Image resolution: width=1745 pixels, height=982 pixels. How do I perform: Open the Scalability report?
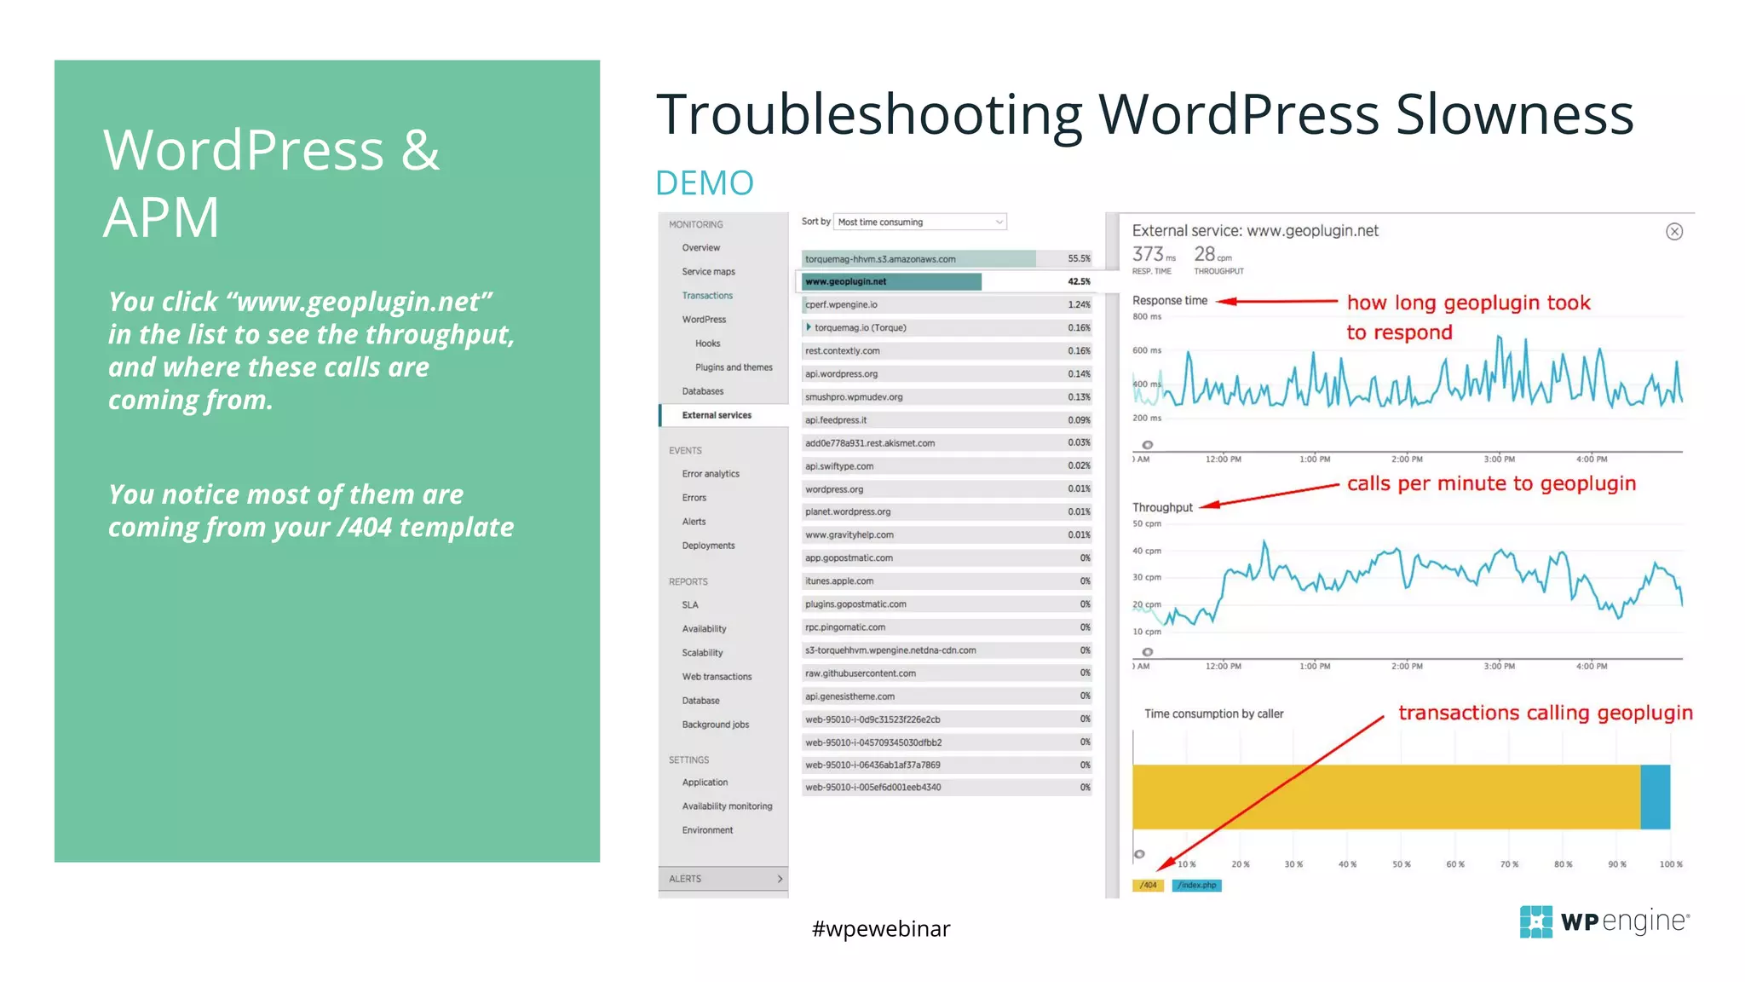click(x=702, y=653)
